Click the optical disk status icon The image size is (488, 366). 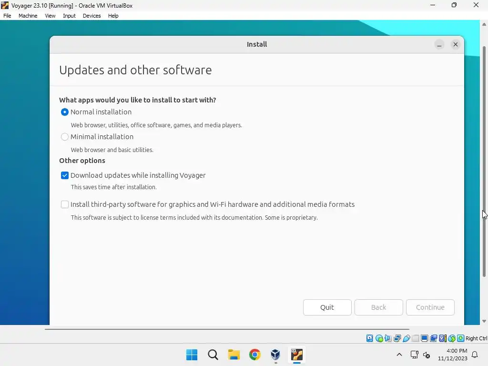click(x=379, y=338)
